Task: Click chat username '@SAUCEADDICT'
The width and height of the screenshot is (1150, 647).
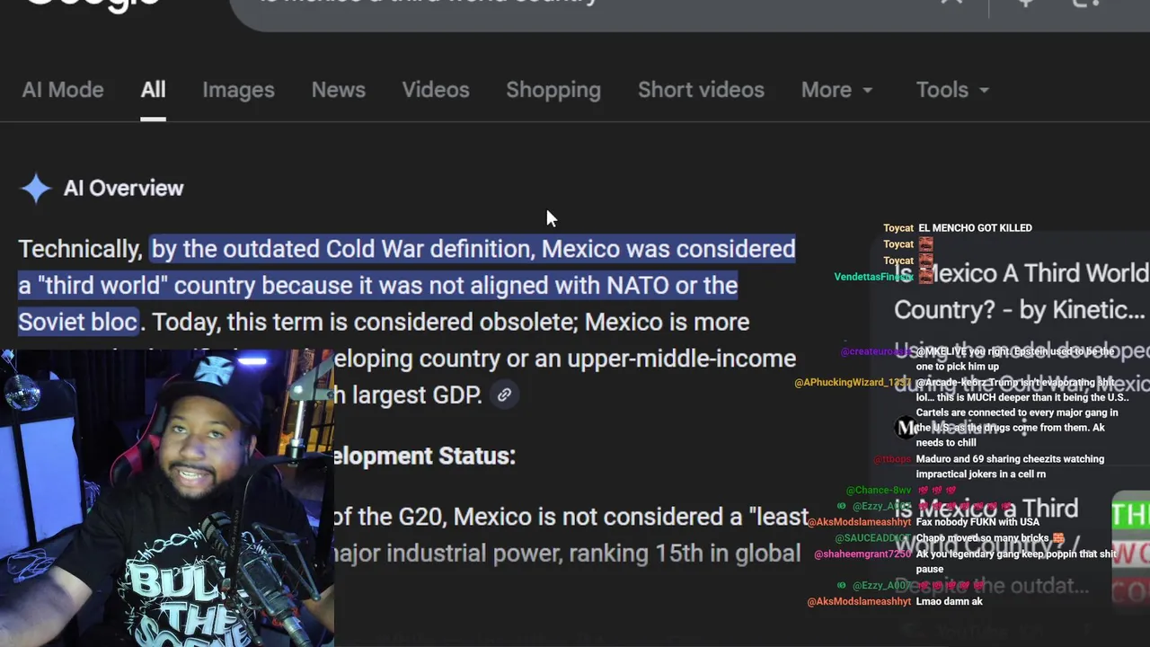Action: coord(872,538)
